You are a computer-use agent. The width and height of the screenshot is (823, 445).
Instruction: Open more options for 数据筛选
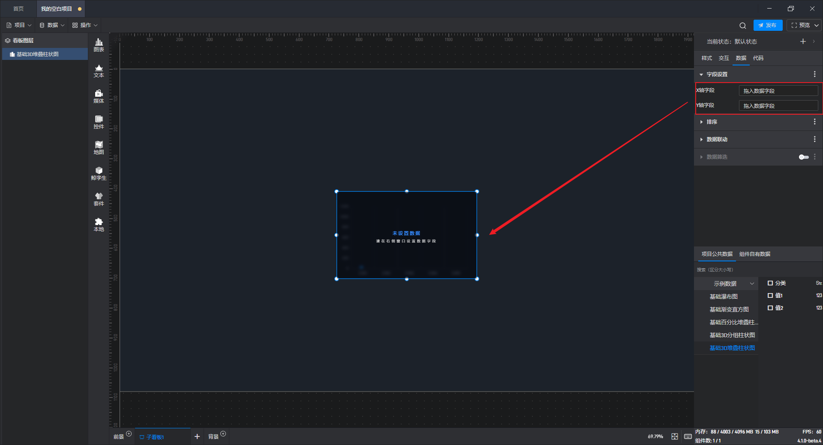(814, 157)
